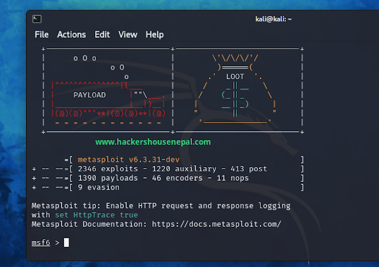Click the '46 encoders' text
The image size is (379, 267).
point(177,178)
